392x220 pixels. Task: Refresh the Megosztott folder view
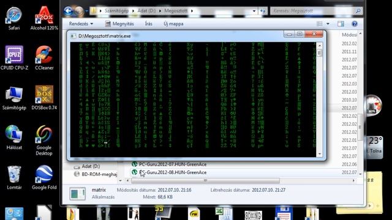[x=263, y=11]
